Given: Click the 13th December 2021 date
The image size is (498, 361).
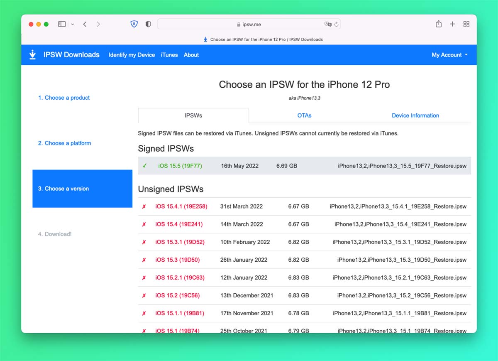Looking at the screenshot, I should [x=247, y=296].
